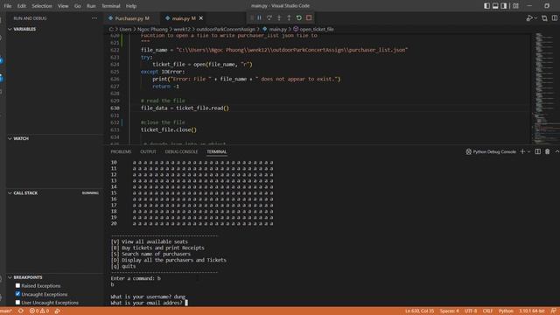Enable Raised Exceptions breakpoint
This screenshot has height=315, width=560.
pos(17,286)
